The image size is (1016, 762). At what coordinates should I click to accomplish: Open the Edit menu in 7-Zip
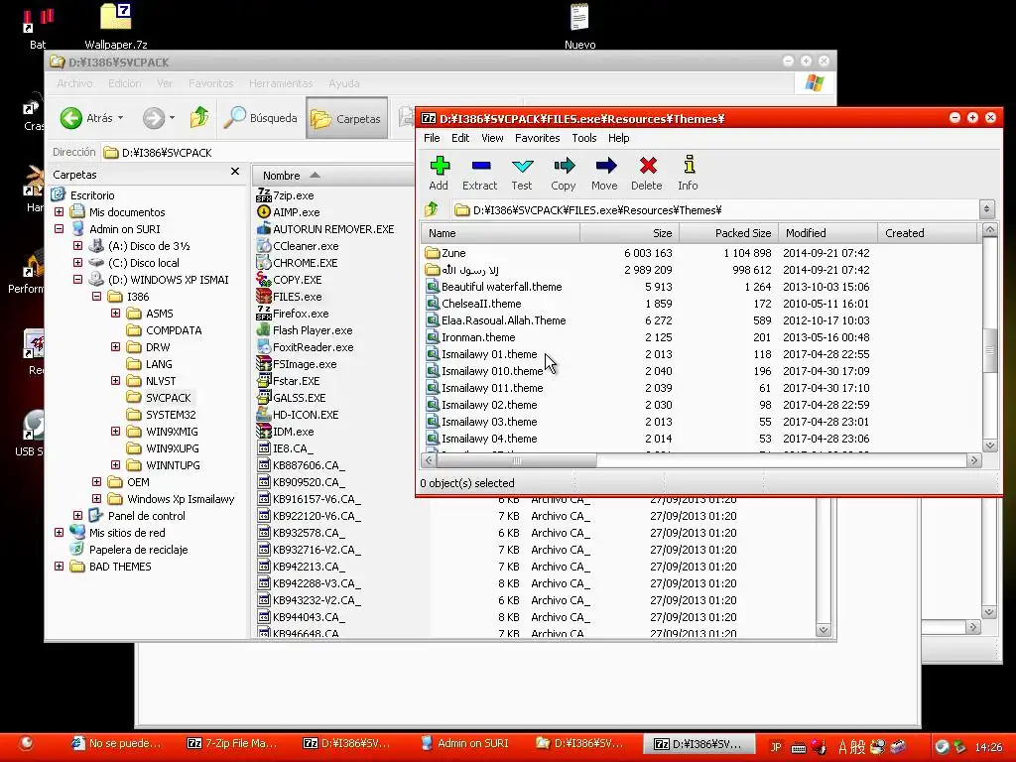point(460,138)
